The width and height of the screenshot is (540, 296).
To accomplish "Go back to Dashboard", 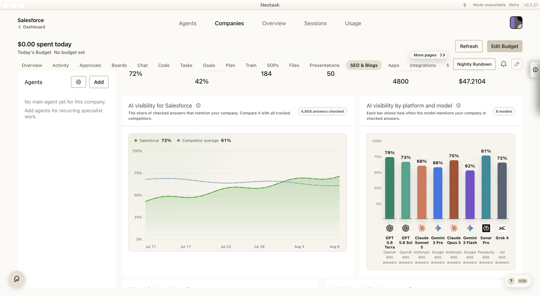I will pos(31,27).
